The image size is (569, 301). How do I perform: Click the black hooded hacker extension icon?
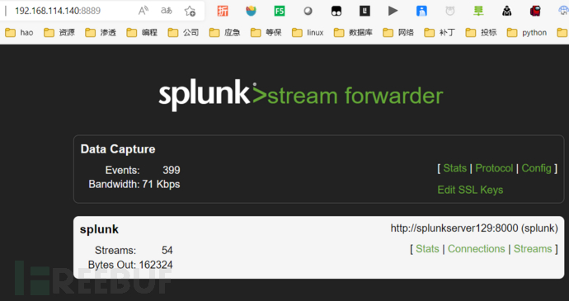[507, 11]
